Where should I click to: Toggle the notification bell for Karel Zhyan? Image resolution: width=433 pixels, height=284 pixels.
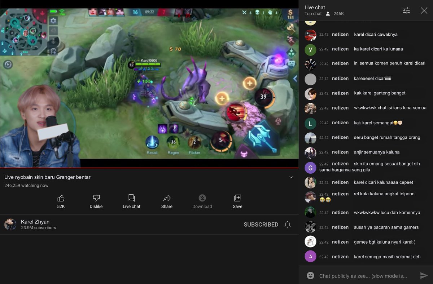(288, 225)
